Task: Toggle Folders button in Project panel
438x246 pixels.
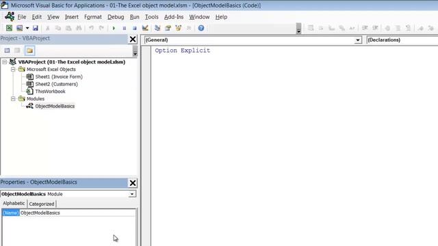Action: (x=29, y=51)
